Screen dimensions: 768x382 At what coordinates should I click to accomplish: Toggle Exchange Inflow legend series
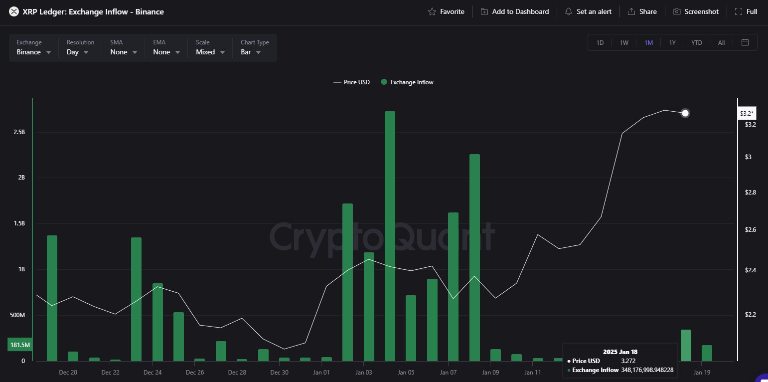click(x=407, y=82)
